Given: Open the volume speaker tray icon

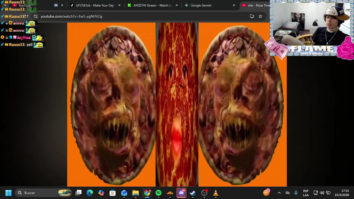Looking at the screenshot, I should click(x=322, y=193).
